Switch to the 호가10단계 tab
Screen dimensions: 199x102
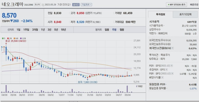185,14
